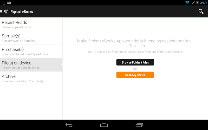
Task: Tap the 'Make flipkart eBooks App your default' message
Action: click(x=135, y=43)
